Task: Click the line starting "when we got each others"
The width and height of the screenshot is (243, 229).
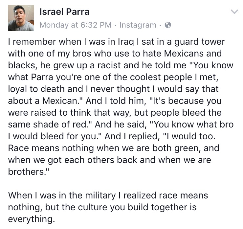Action: [x=110, y=160]
